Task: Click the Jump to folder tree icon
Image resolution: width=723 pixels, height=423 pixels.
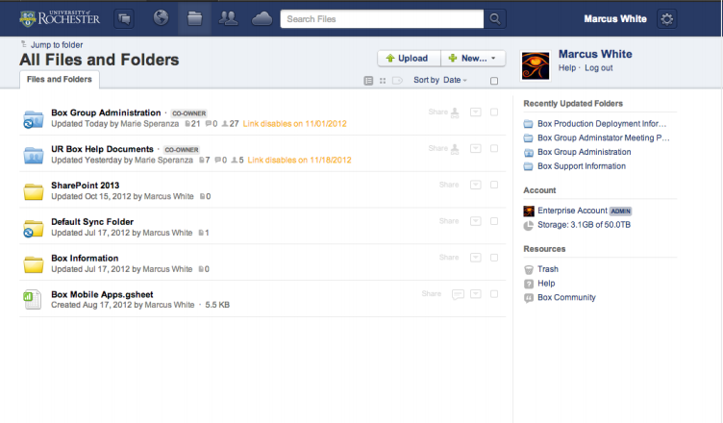Action: [24, 44]
